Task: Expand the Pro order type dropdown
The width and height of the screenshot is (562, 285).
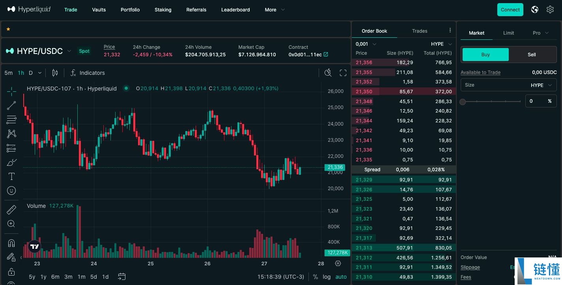Action: click(x=540, y=33)
